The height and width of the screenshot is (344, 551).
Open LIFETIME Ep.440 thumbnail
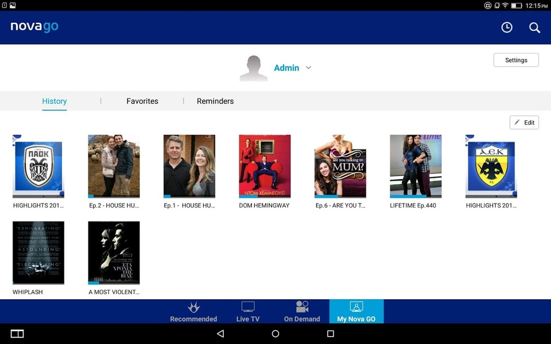coord(416,166)
